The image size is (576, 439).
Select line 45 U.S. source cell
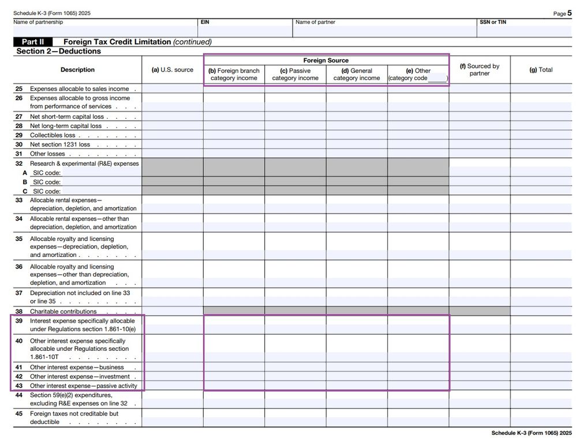point(172,418)
